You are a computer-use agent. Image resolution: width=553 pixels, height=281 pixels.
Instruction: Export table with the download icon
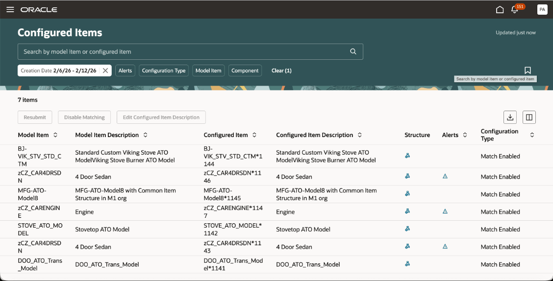click(x=510, y=117)
